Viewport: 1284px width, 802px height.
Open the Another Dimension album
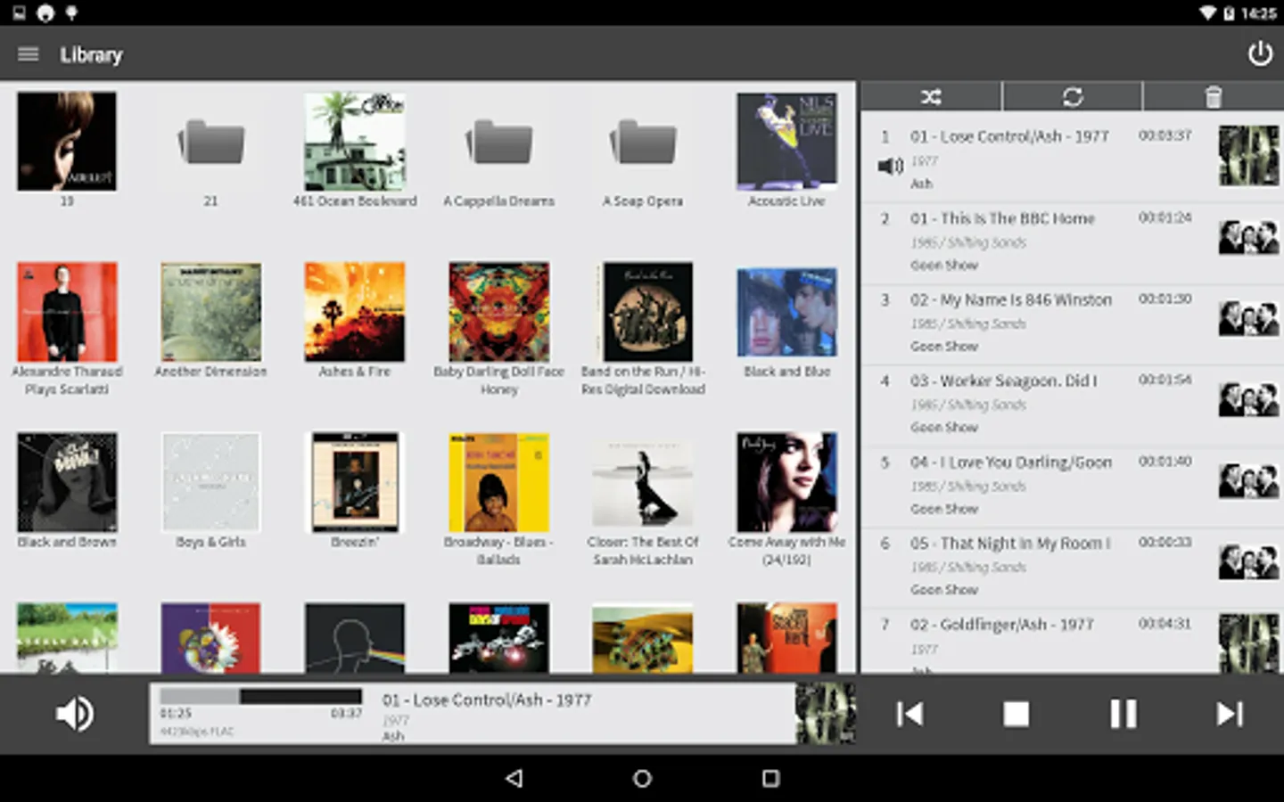(x=210, y=312)
